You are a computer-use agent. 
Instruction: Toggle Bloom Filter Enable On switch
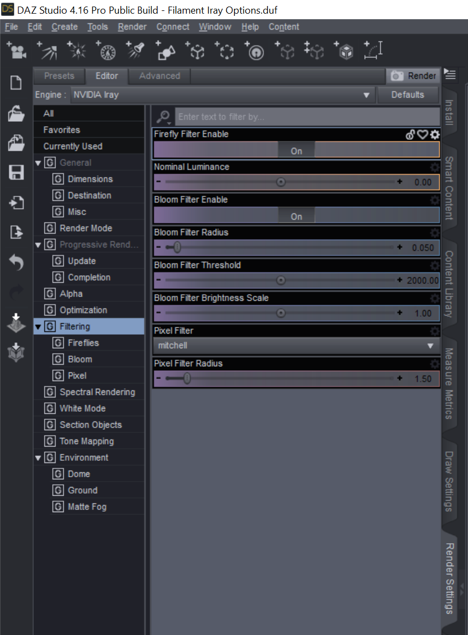[x=296, y=216]
